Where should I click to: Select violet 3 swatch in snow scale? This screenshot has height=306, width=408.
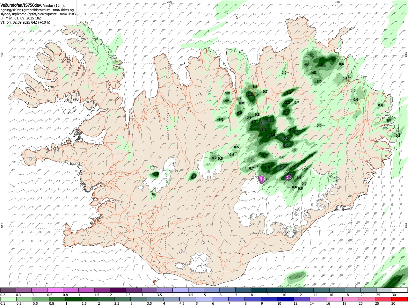coord(149,290)
